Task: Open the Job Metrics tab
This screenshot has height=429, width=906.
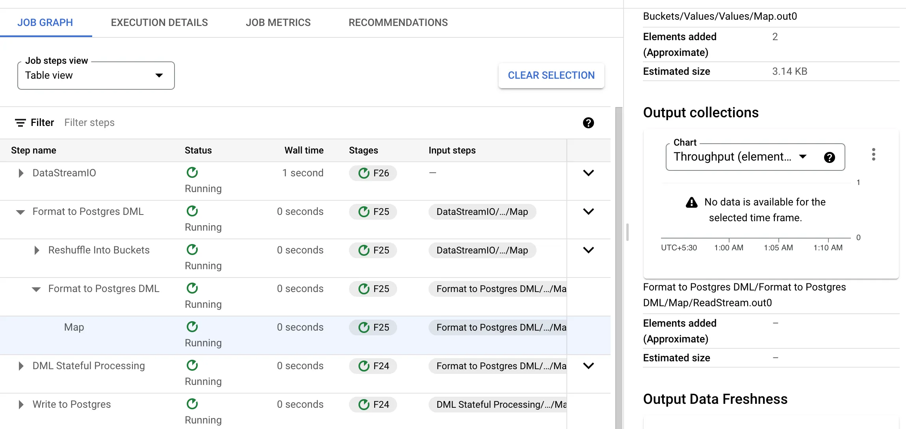Action: [278, 22]
